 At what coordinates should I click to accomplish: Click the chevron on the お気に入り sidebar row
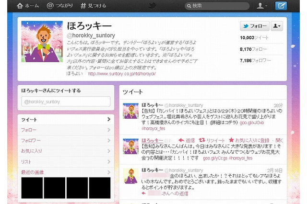109,151
